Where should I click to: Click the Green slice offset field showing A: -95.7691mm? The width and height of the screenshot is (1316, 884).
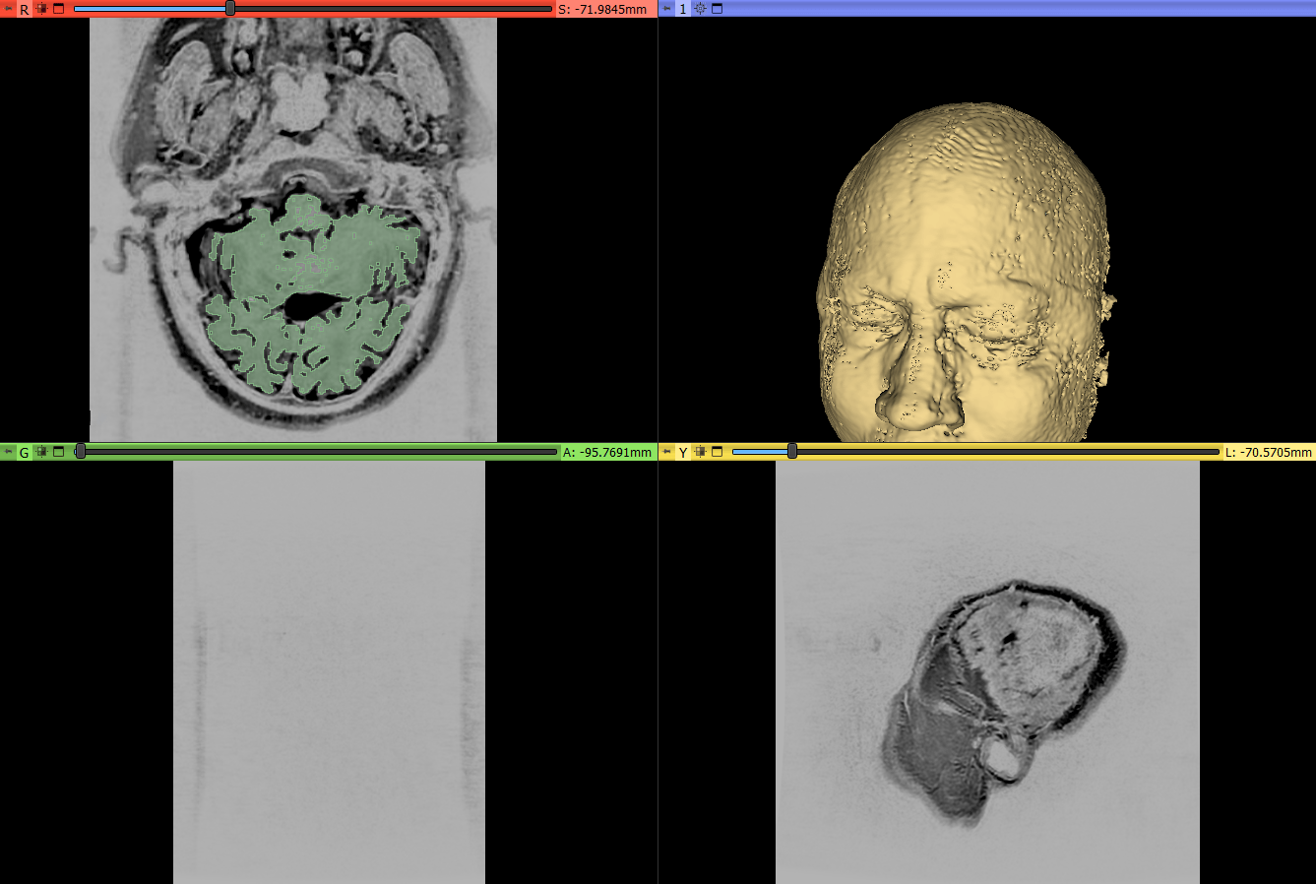[607, 453]
